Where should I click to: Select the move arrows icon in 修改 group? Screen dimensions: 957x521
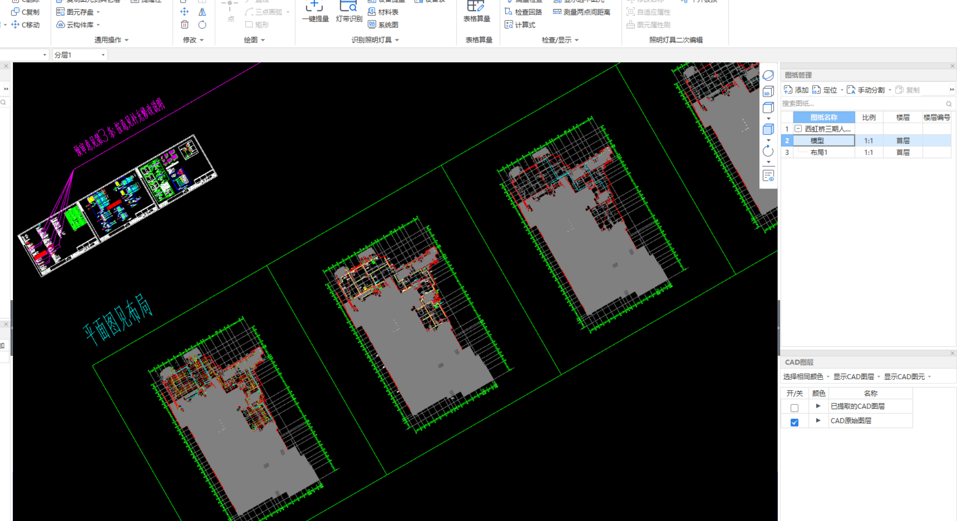pos(185,12)
